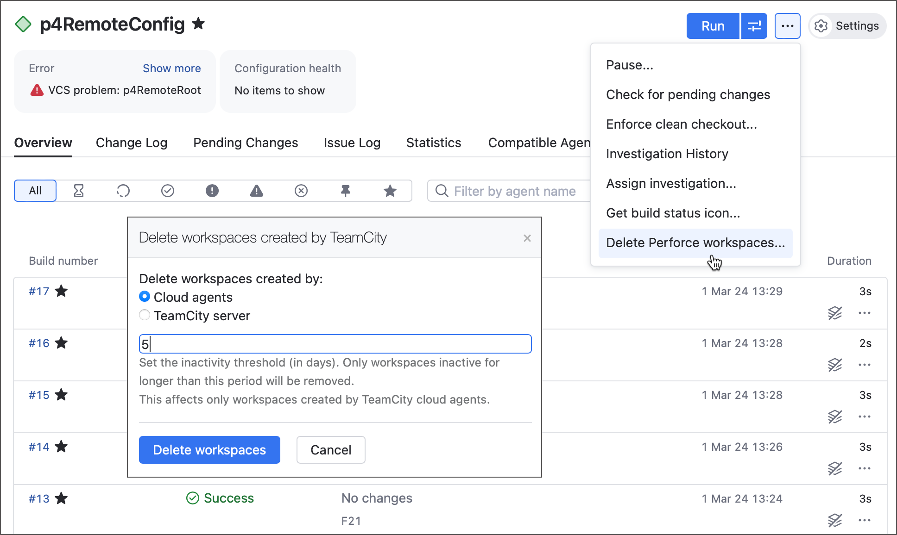The image size is (897, 535).
Task: Open the Change Log tab
Action: 132,143
